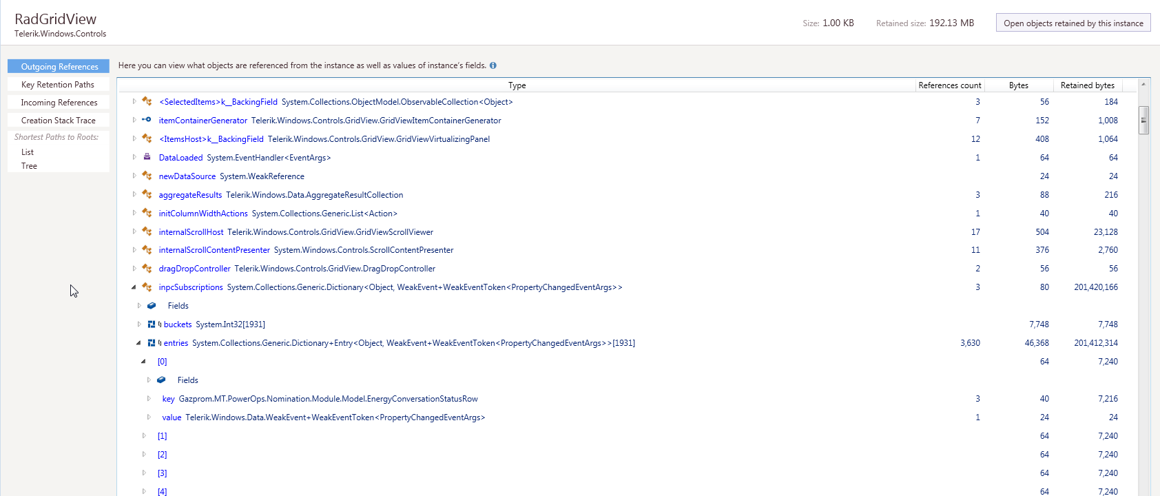Open the entry [2] link

click(x=162, y=455)
